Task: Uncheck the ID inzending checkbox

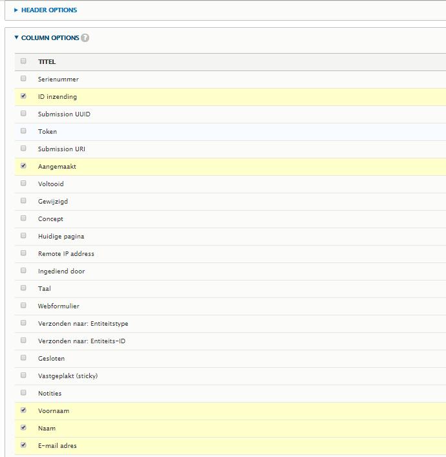Action: tap(24, 96)
